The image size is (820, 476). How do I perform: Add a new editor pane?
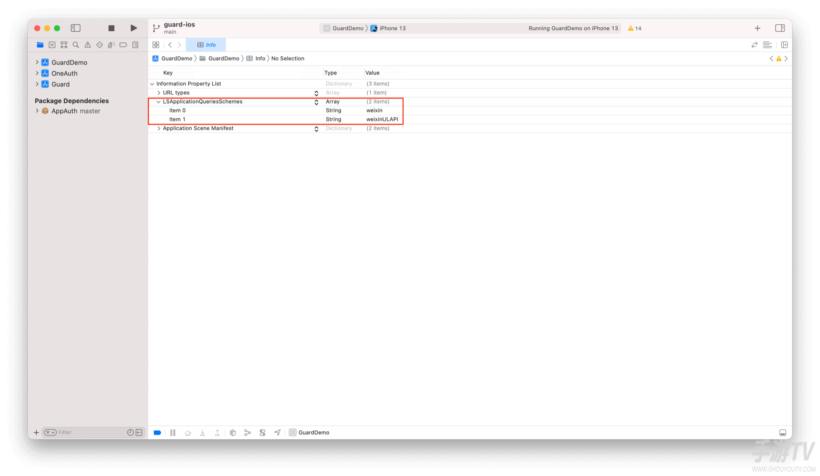coord(785,45)
